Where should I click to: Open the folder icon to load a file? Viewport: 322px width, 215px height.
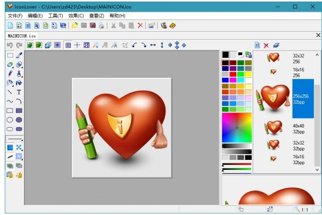[x=75, y=25]
